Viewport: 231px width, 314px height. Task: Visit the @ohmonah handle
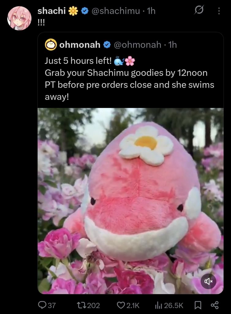tap(137, 45)
